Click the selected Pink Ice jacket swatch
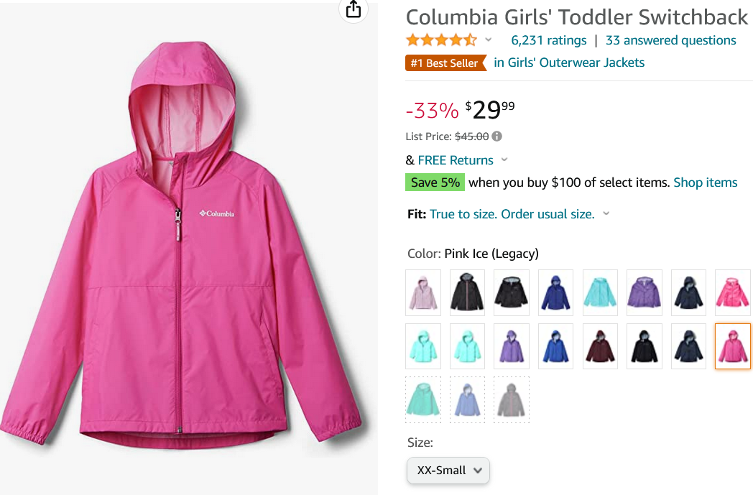 pyautogui.click(x=732, y=346)
